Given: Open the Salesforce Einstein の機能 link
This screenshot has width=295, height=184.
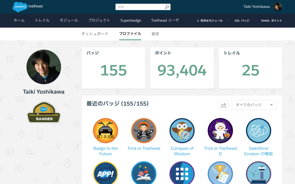Looking at the screenshot, I should click(x=258, y=151).
